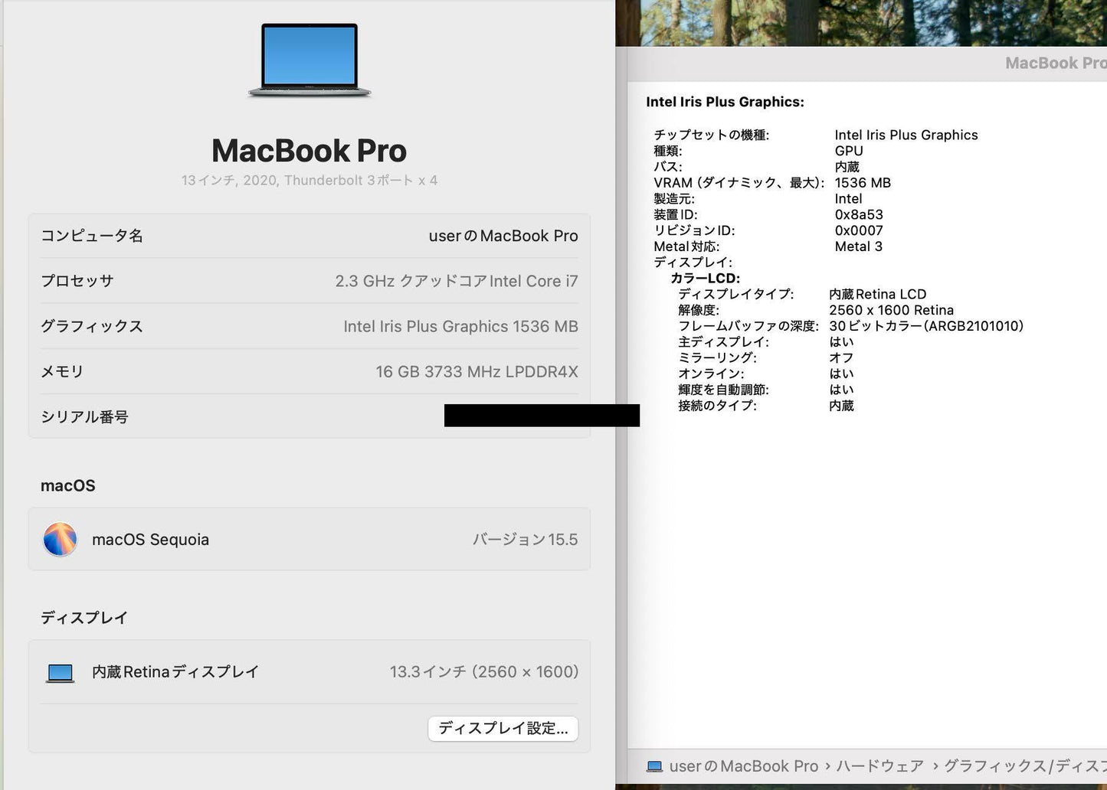This screenshot has height=790, width=1107.
Task: Select はい next to 輝度を自動調節
Action: coord(841,389)
